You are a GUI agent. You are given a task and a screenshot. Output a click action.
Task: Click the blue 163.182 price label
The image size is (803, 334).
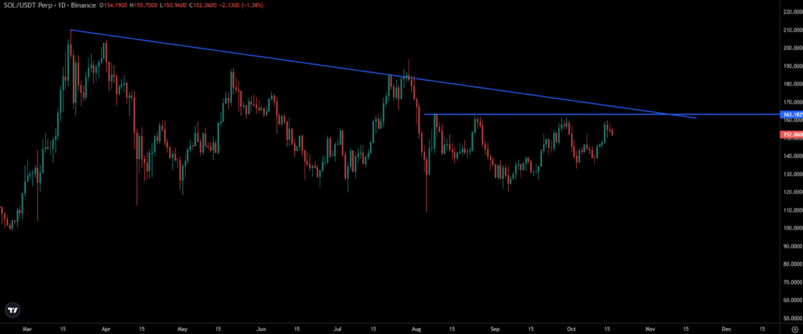[x=790, y=114]
